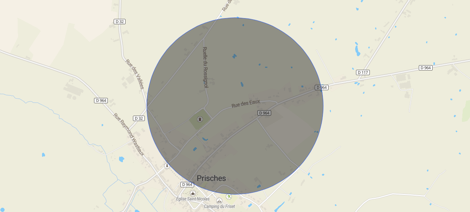Click the memorial icon on Rue Raymond Wastiaux
The width and height of the screenshot is (470, 212).
tap(167, 166)
